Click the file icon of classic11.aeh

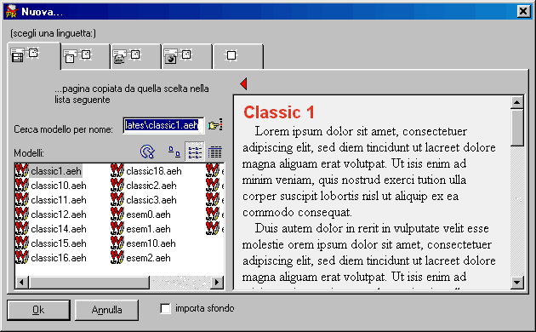[x=21, y=200]
